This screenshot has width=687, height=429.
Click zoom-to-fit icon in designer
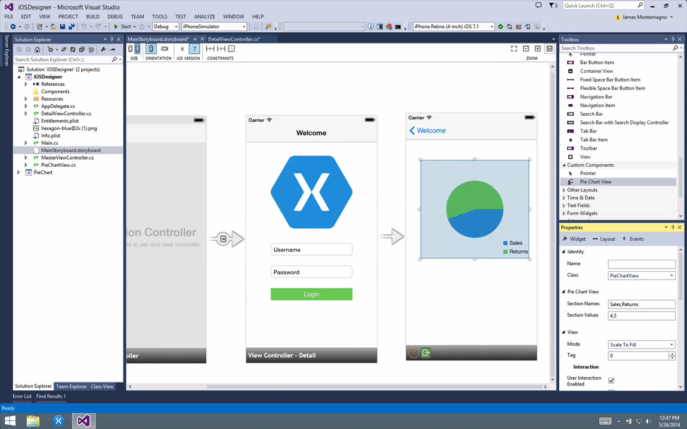coord(514,49)
